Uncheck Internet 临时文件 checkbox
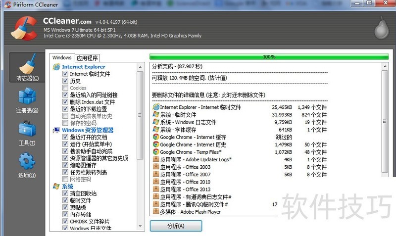The width and height of the screenshot is (396, 236). tap(65, 74)
